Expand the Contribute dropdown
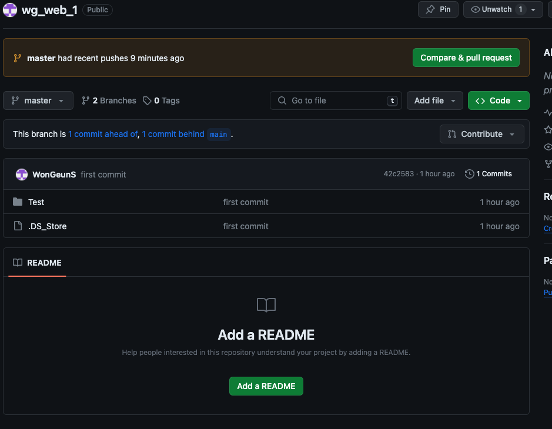 pyautogui.click(x=481, y=134)
